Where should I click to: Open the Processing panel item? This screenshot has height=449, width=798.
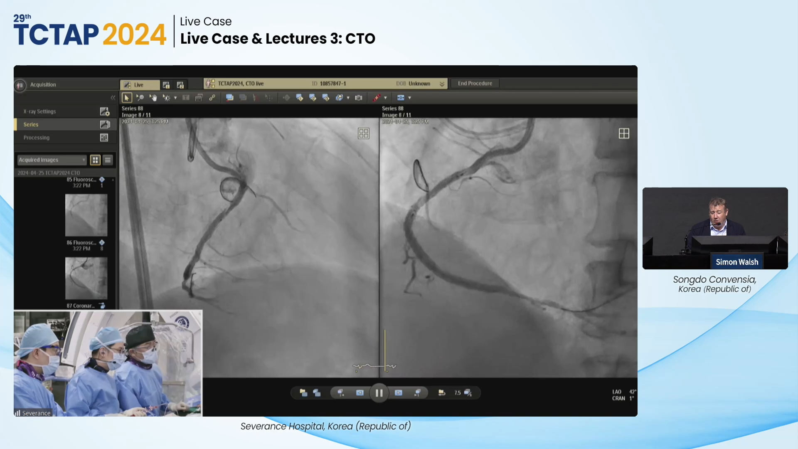pyautogui.click(x=65, y=138)
